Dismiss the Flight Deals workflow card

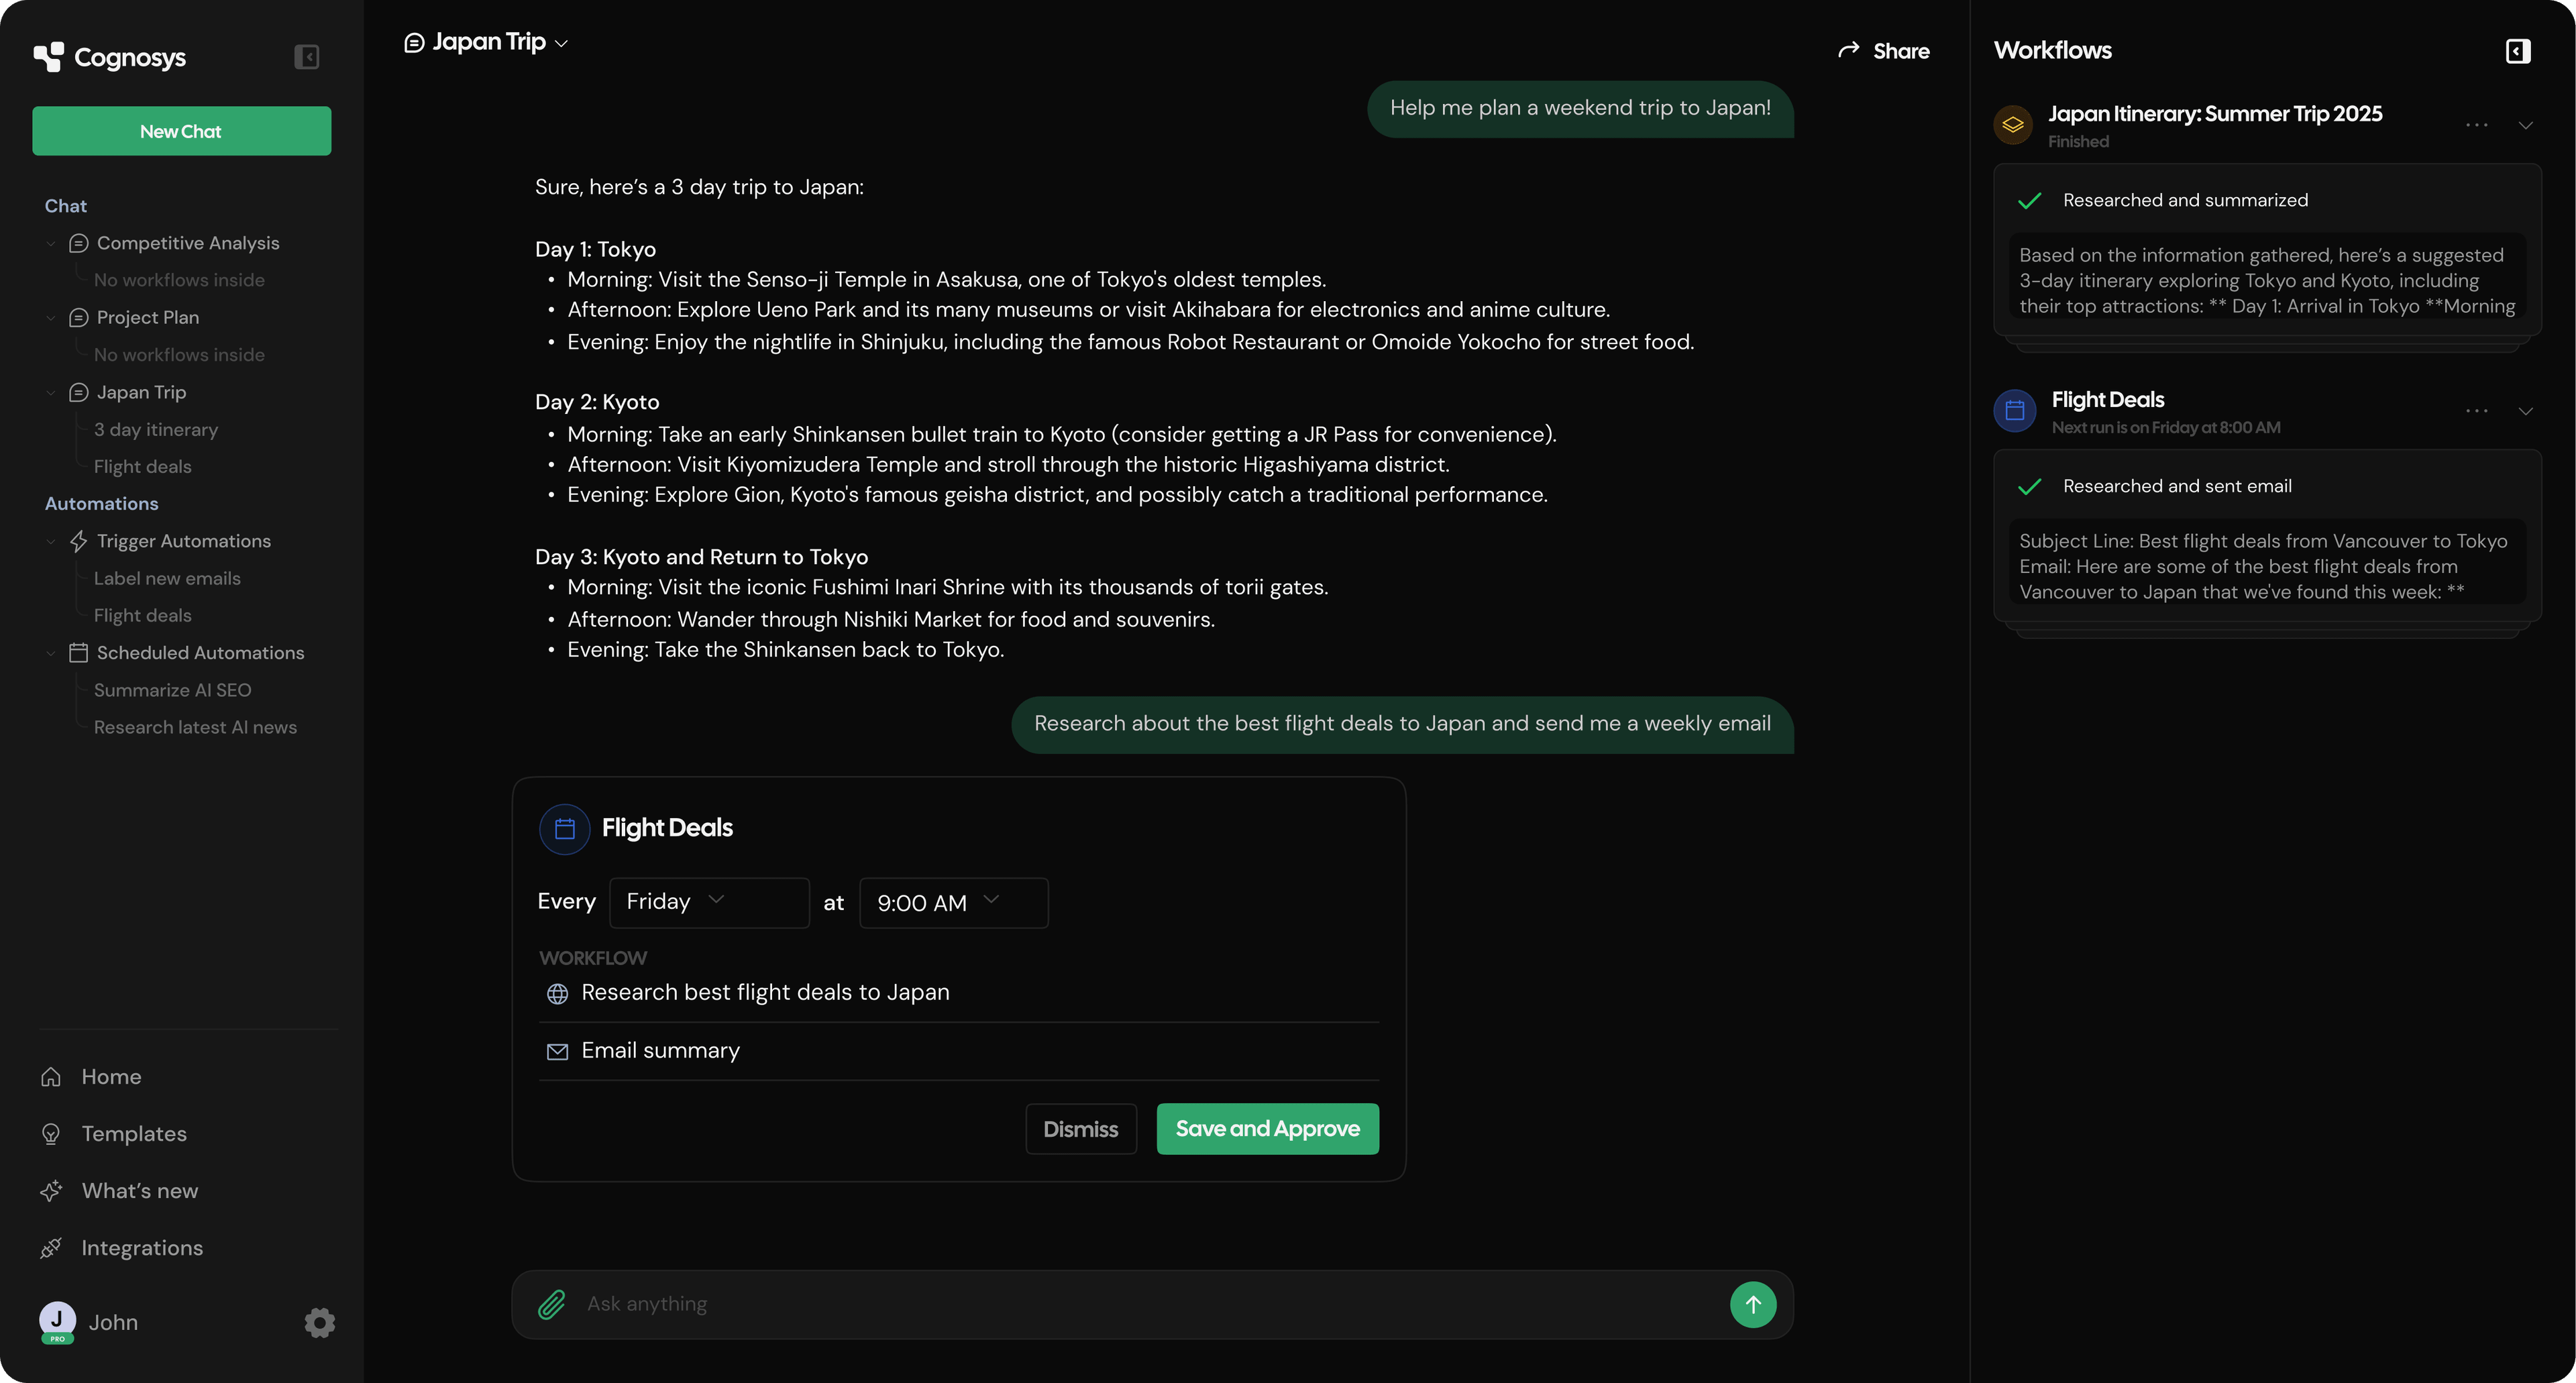click(1080, 1129)
